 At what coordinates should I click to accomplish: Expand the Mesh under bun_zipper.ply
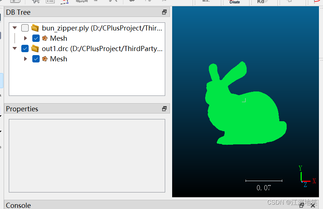[26, 38]
